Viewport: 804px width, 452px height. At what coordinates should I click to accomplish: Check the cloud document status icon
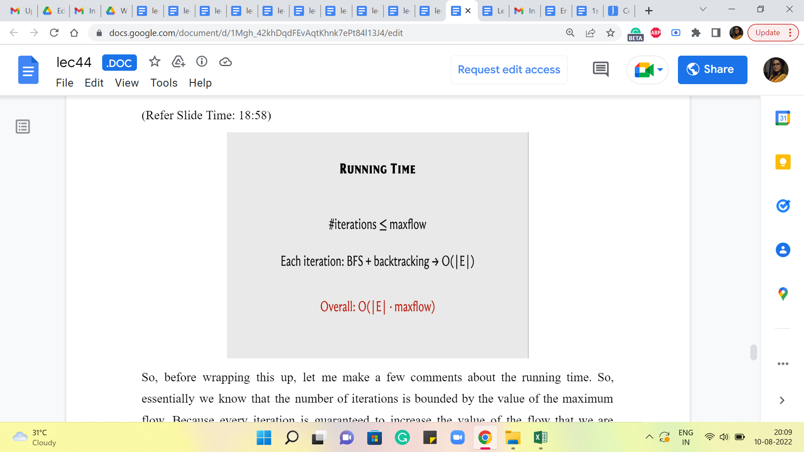click(x=225, y=62)
